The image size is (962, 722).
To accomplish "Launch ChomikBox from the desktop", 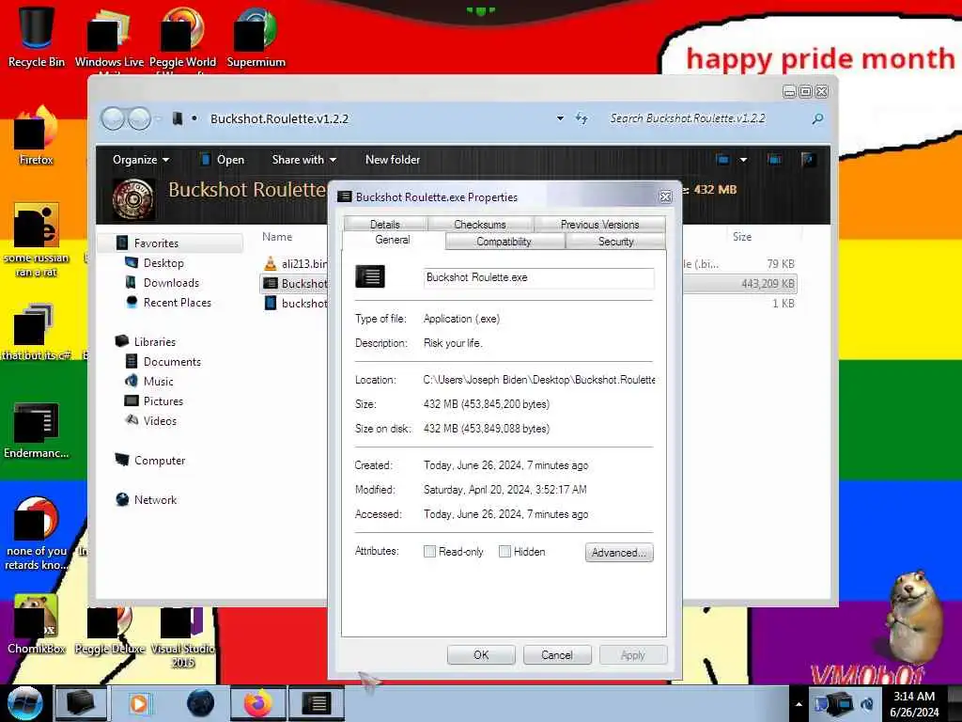I will click(x=37, y=624).
